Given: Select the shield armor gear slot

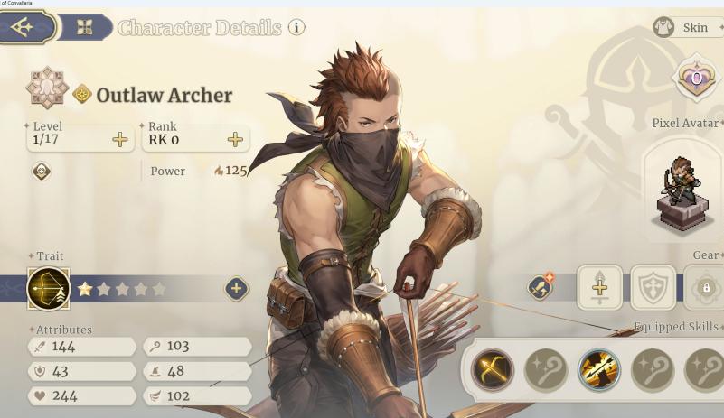Looking at the screenshot, I should 653,288.
